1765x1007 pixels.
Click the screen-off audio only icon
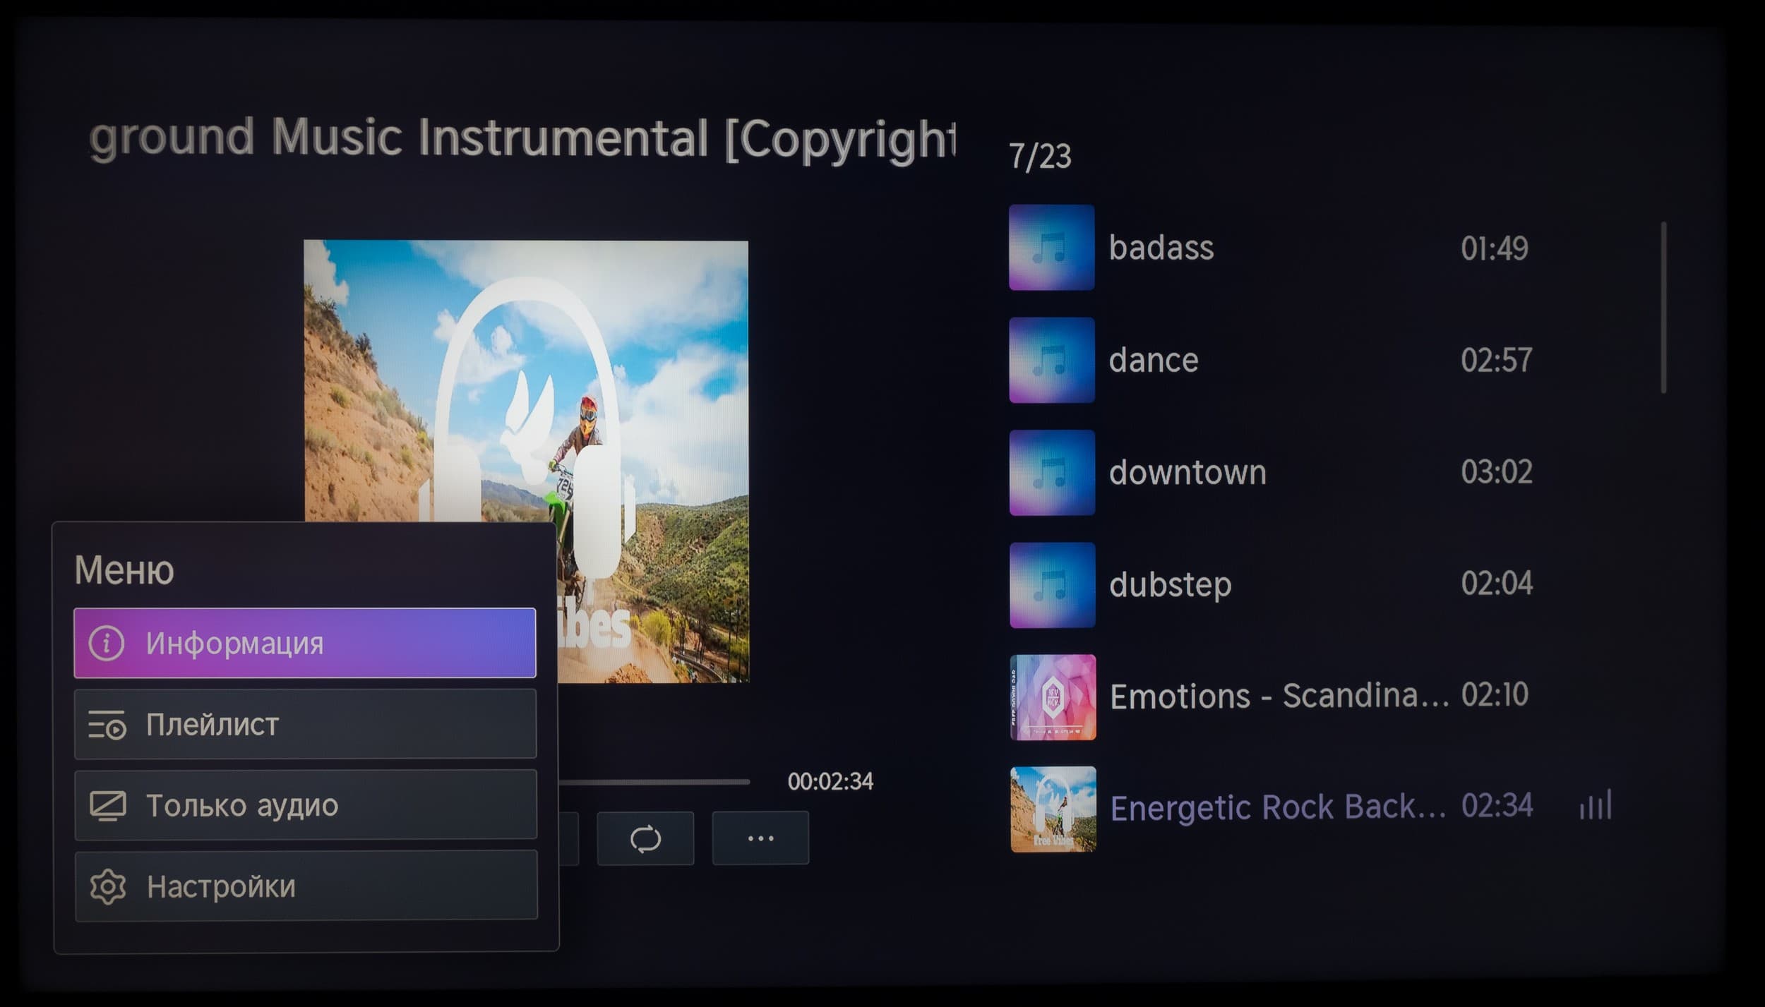pos(107,805)
